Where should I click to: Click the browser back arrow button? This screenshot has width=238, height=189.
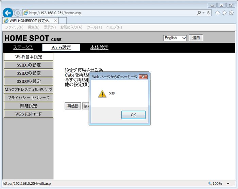click(x=8, y=13)
